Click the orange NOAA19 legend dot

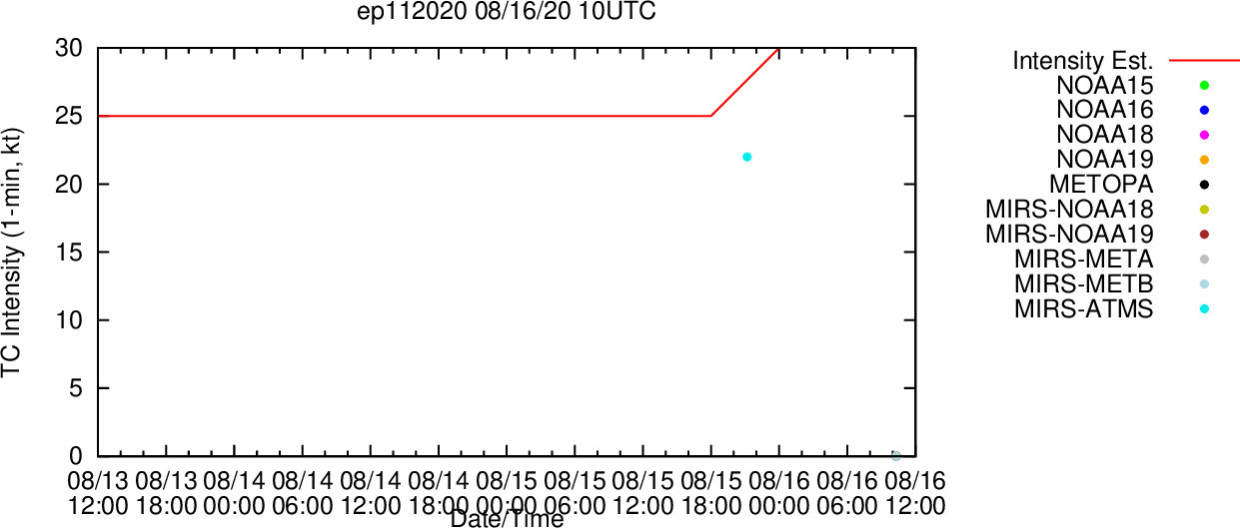pos(1204,160)
